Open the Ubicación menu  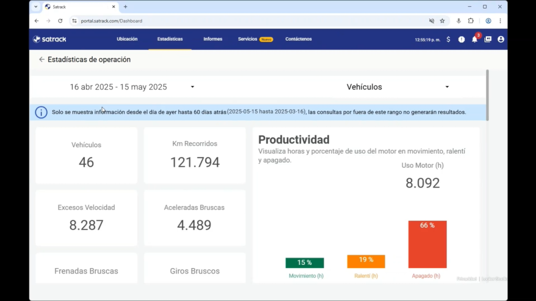point(127,39)
